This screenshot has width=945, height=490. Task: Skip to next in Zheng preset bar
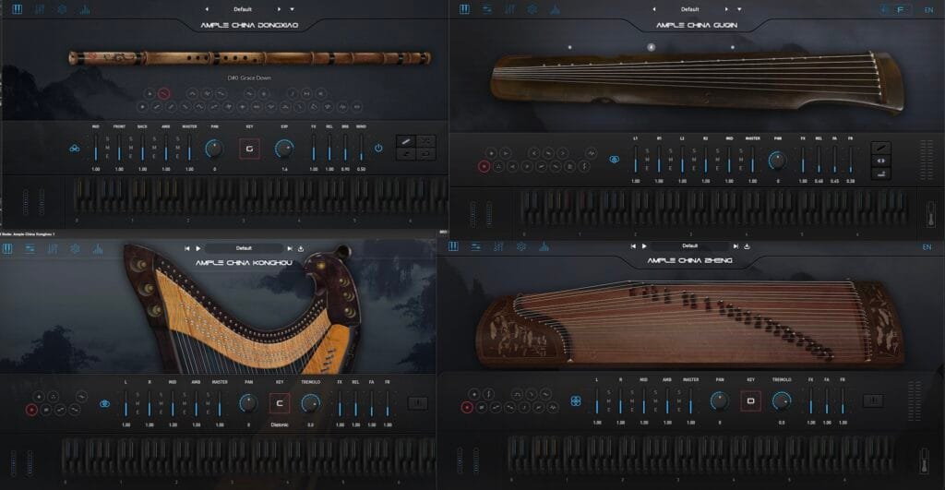(736, 245)
